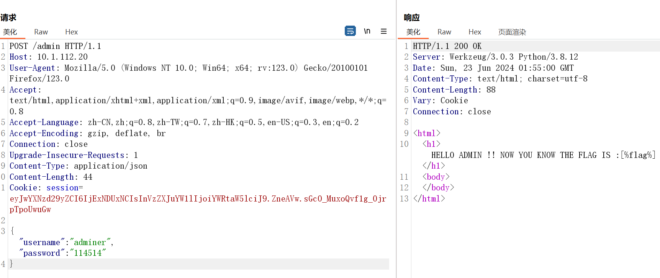660x278 pixels.
Task: Click the HTTP/1.1 200 OK status line
Action: [x=447, y=46]
